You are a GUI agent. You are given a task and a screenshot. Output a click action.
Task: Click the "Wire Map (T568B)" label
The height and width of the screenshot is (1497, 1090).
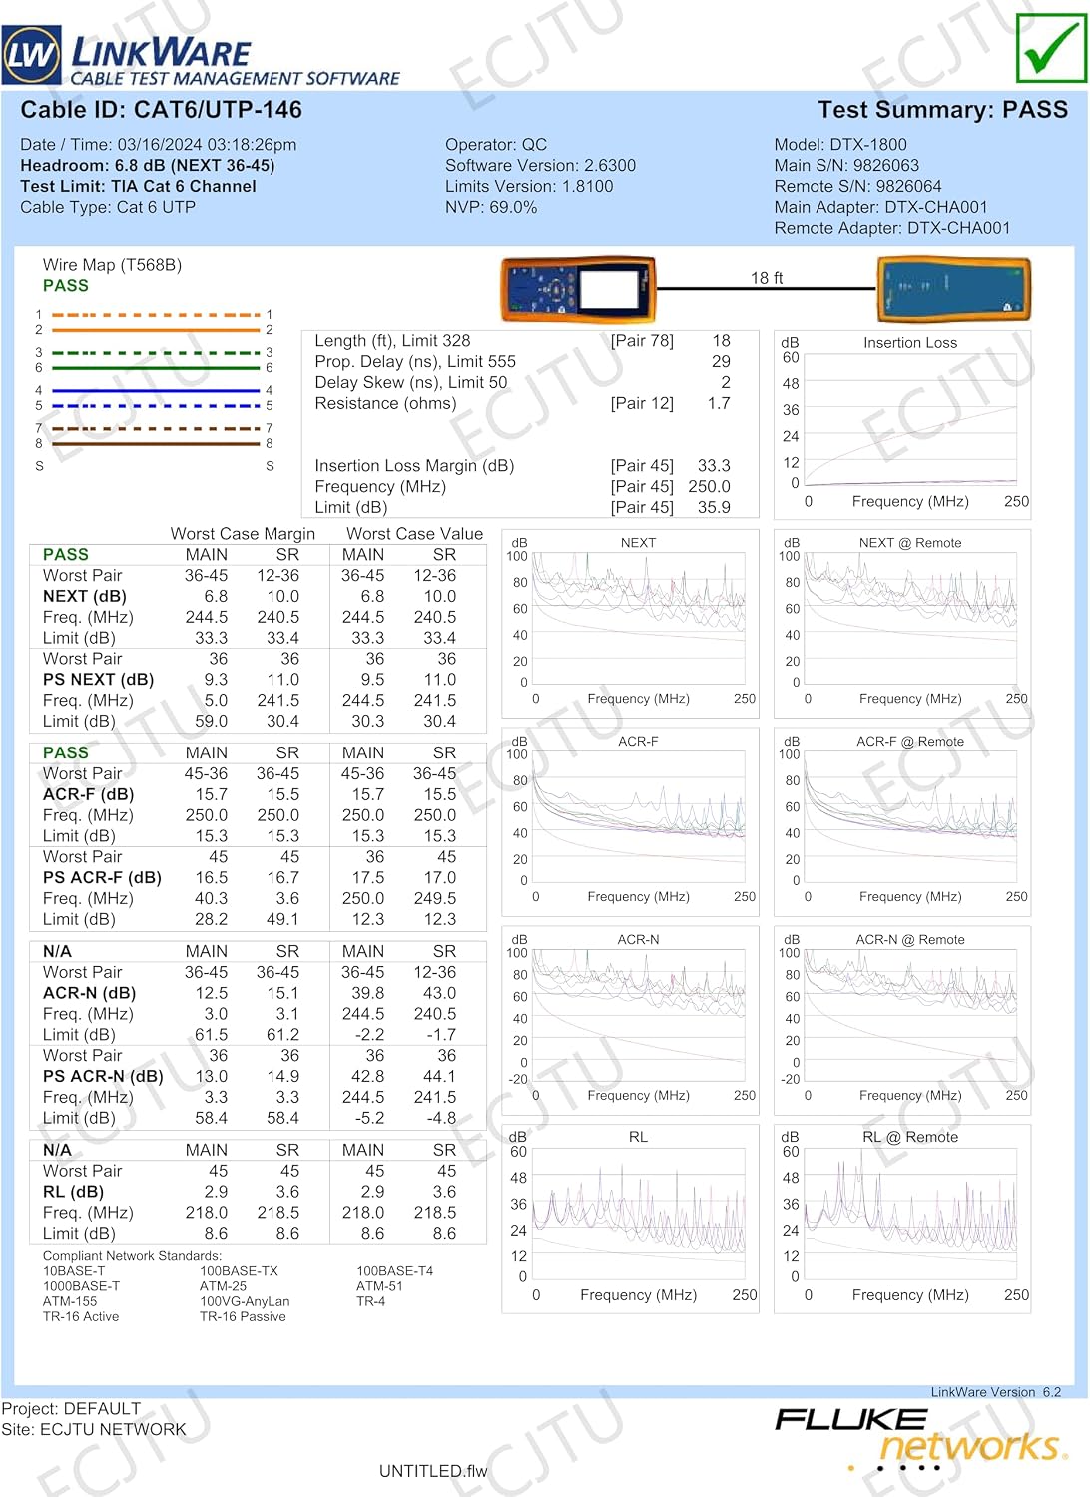click(x=112, y=265)
